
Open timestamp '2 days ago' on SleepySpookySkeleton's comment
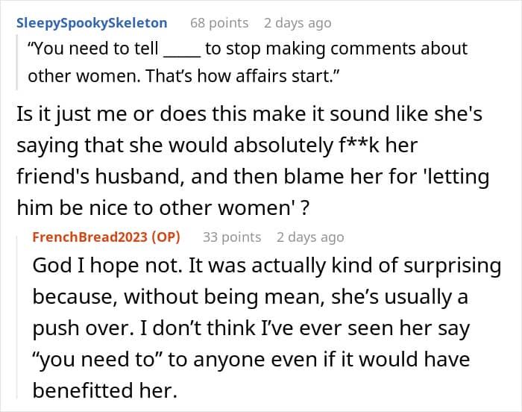pyautogui.click(x=298, y=23)
